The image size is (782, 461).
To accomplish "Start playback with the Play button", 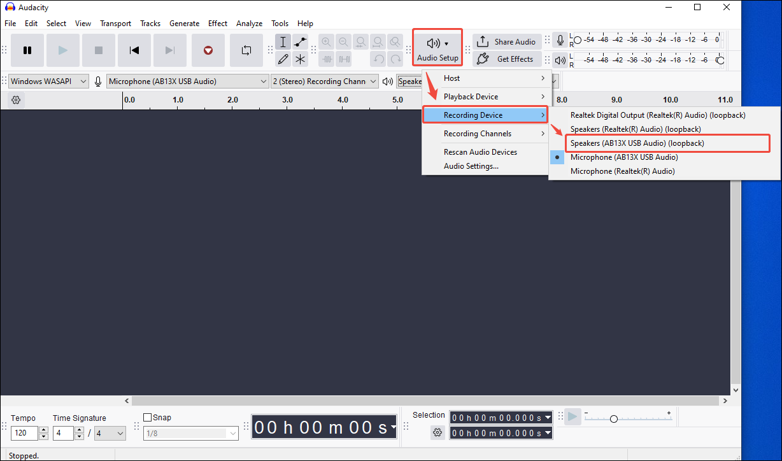I will (x=63, y=50).
